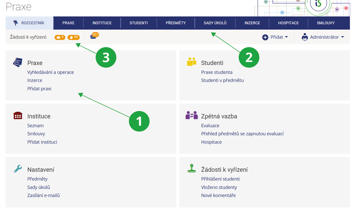The height and width of the screenshot is (217, 355).
Task: Switch to the Rozcestník tab
Action: coord(29,23)
